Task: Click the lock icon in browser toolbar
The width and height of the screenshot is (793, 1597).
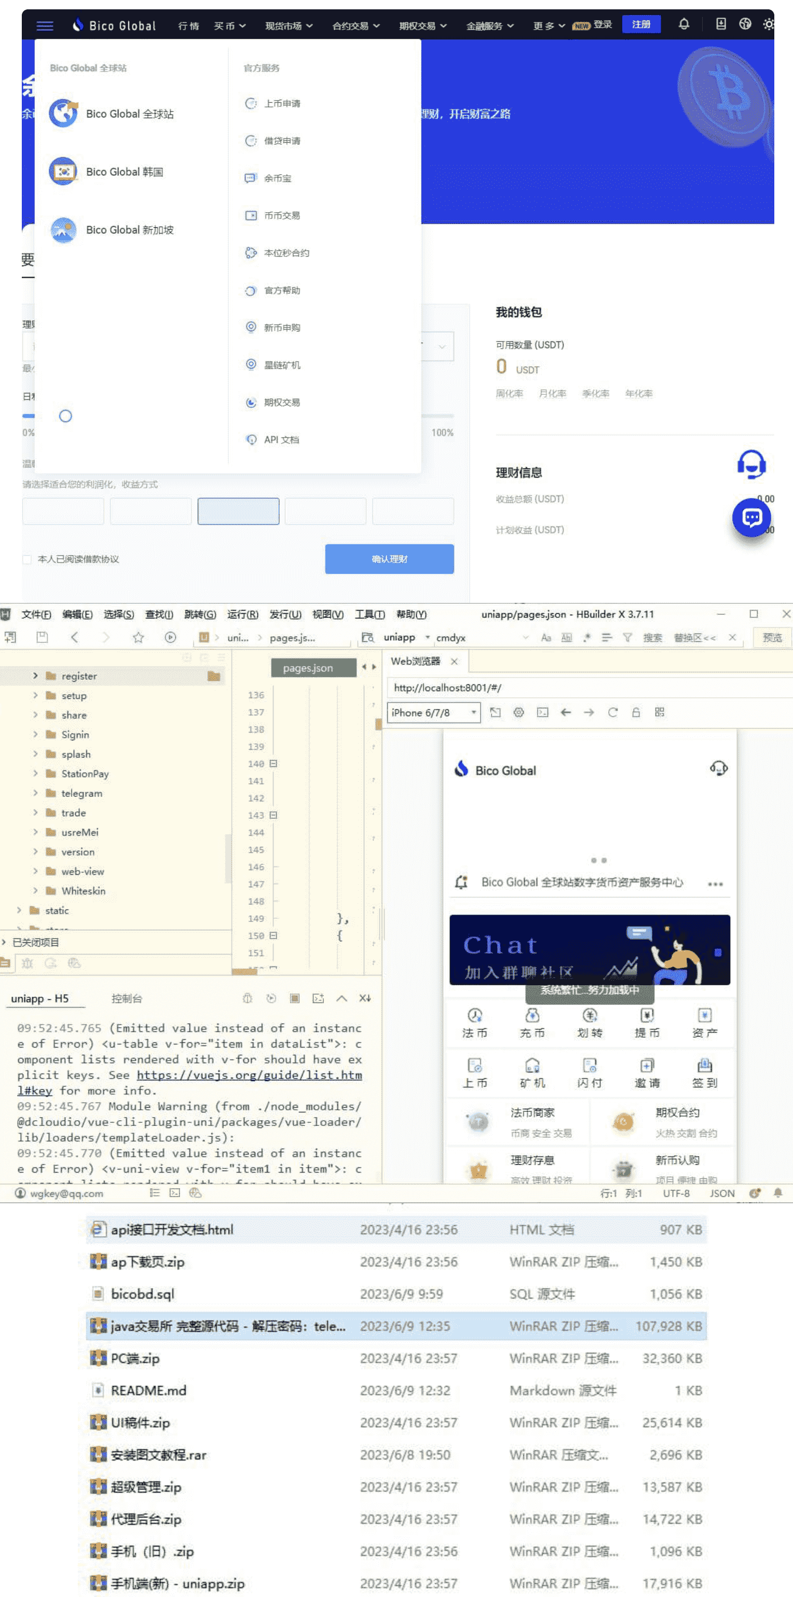Action: [636, 712]
